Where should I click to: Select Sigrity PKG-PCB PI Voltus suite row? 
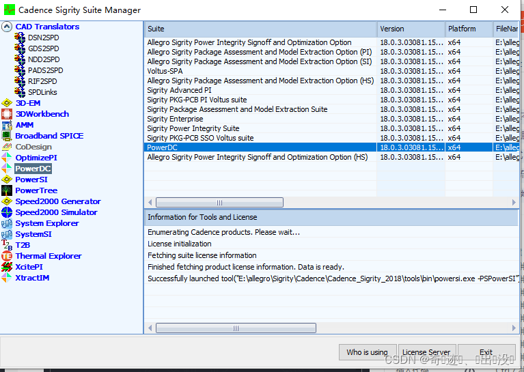(331, 100)
